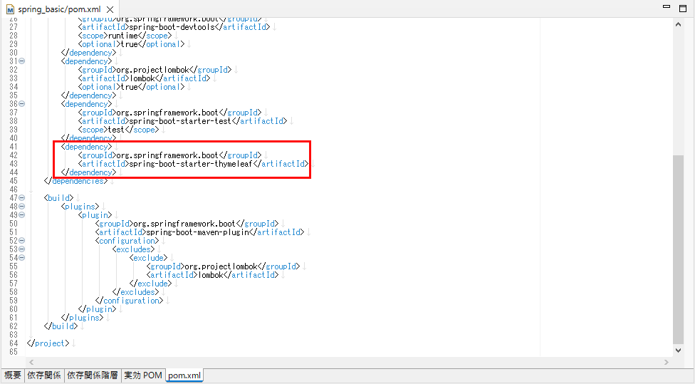695x384 pixels.
Task: Switch to the 依存関係階層 tab
Action: 93,375
